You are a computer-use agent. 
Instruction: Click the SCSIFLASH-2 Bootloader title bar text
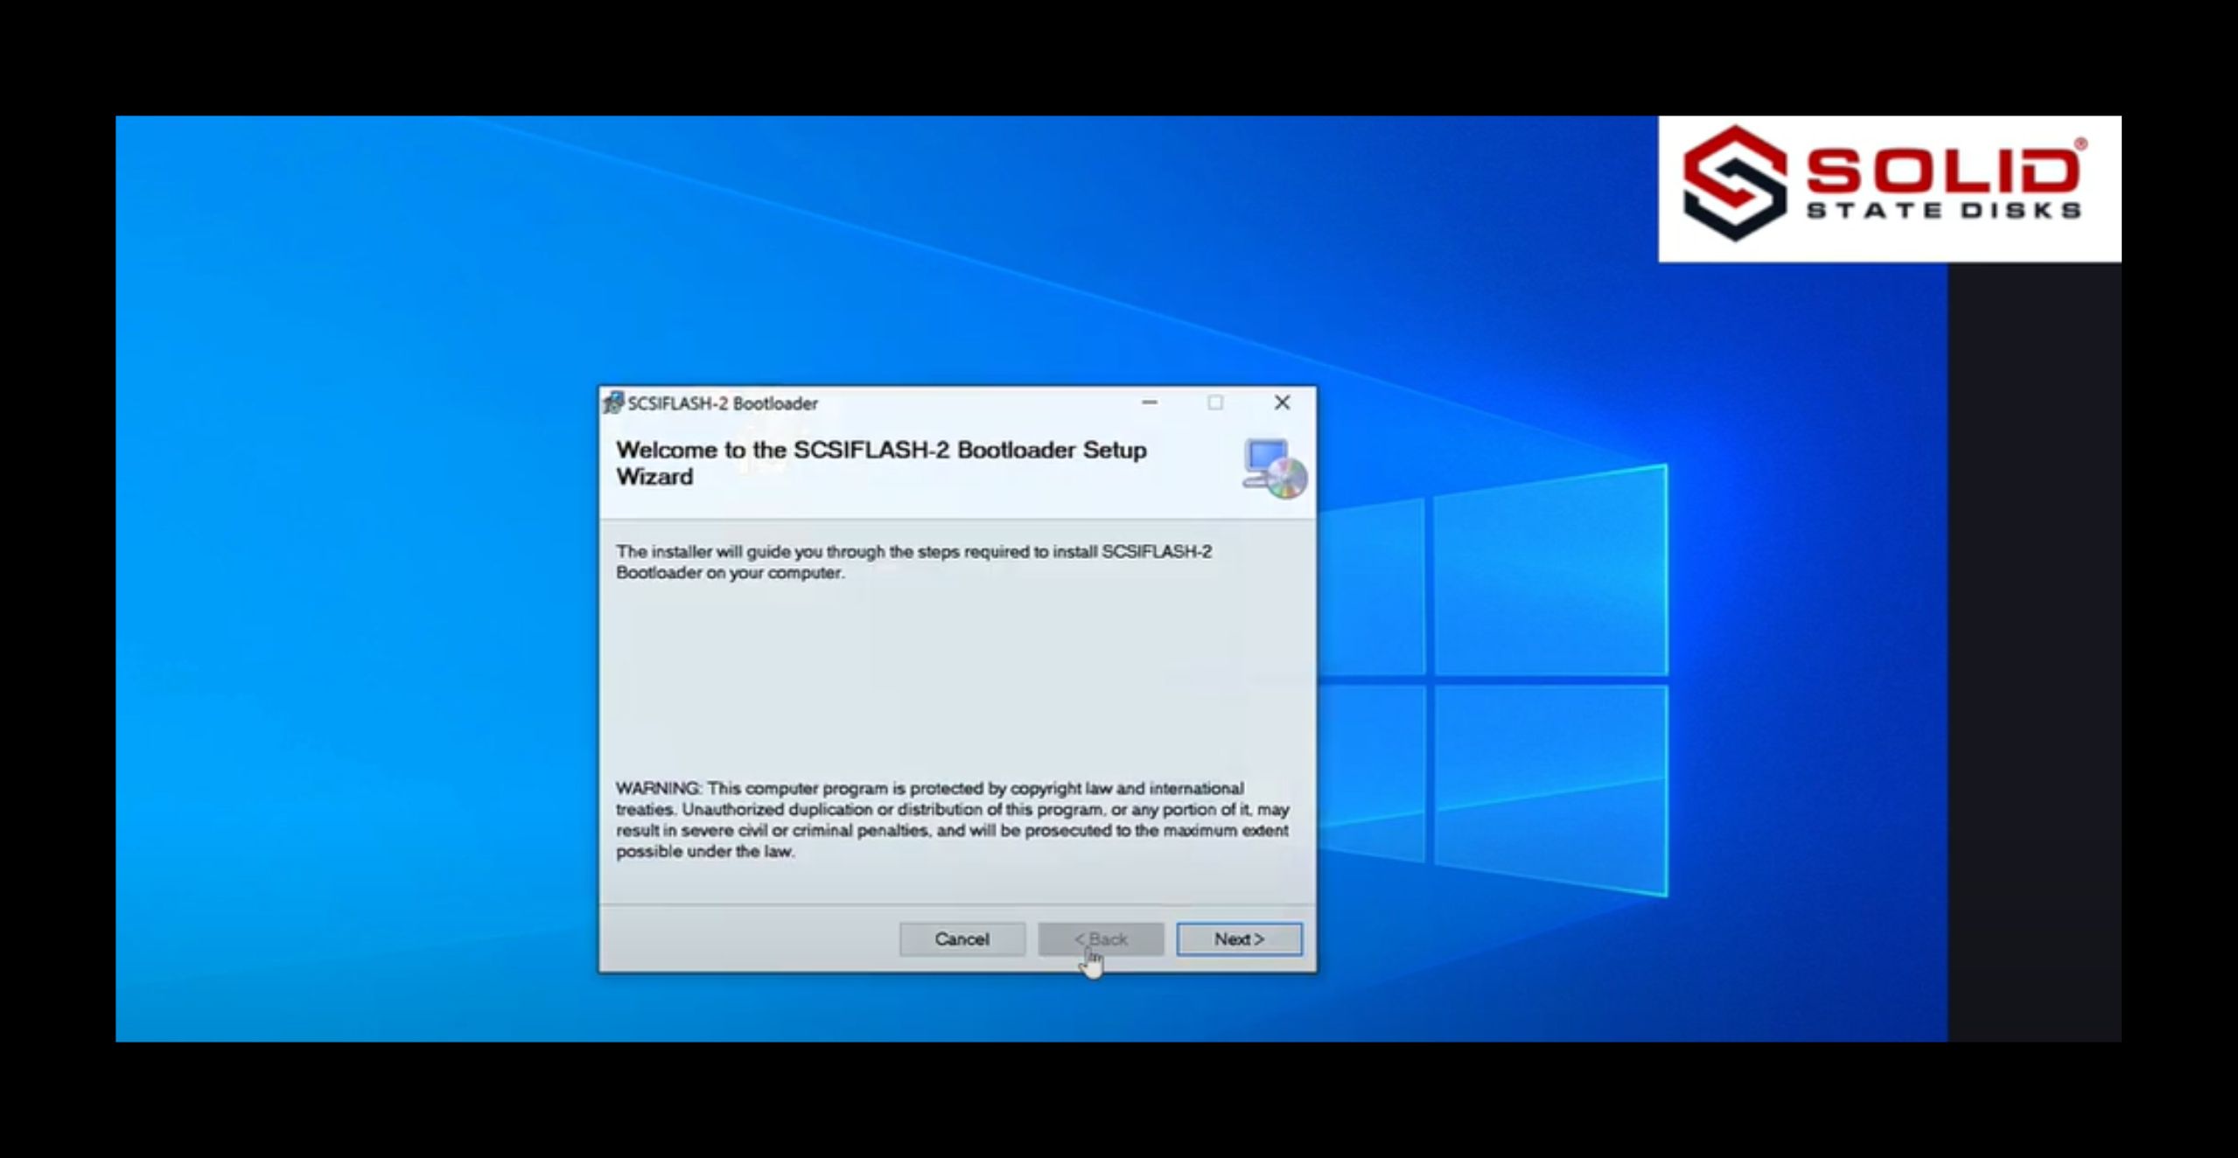click(x=721, y=403)
